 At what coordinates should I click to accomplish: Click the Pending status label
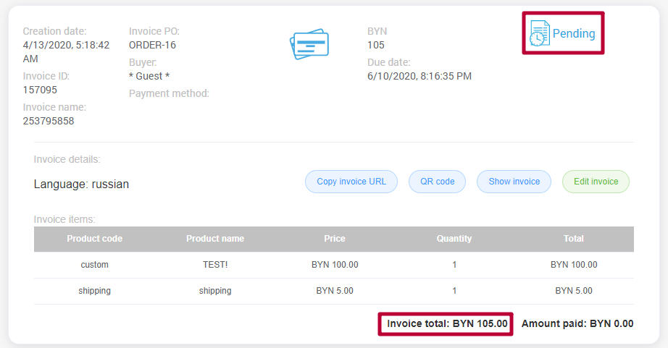[x=574, y=33]
